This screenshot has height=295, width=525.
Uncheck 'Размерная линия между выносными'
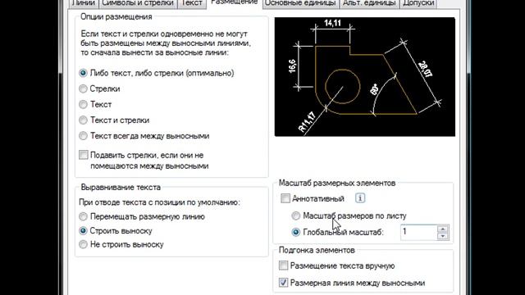click(x=283, y=283)
